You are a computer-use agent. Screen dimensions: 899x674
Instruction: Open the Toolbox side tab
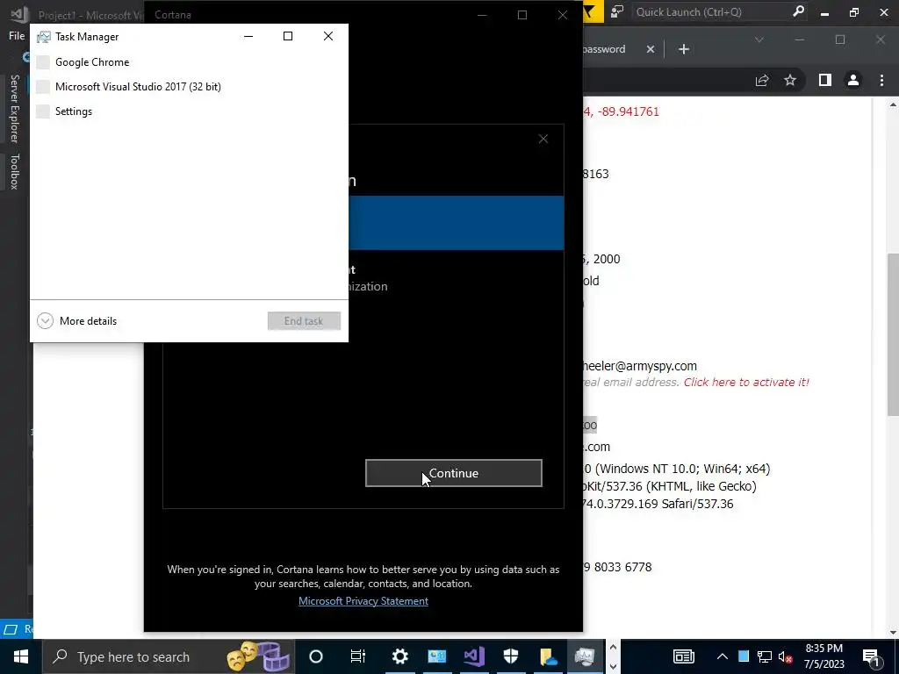pyautogui.click(x=14, y=171)
